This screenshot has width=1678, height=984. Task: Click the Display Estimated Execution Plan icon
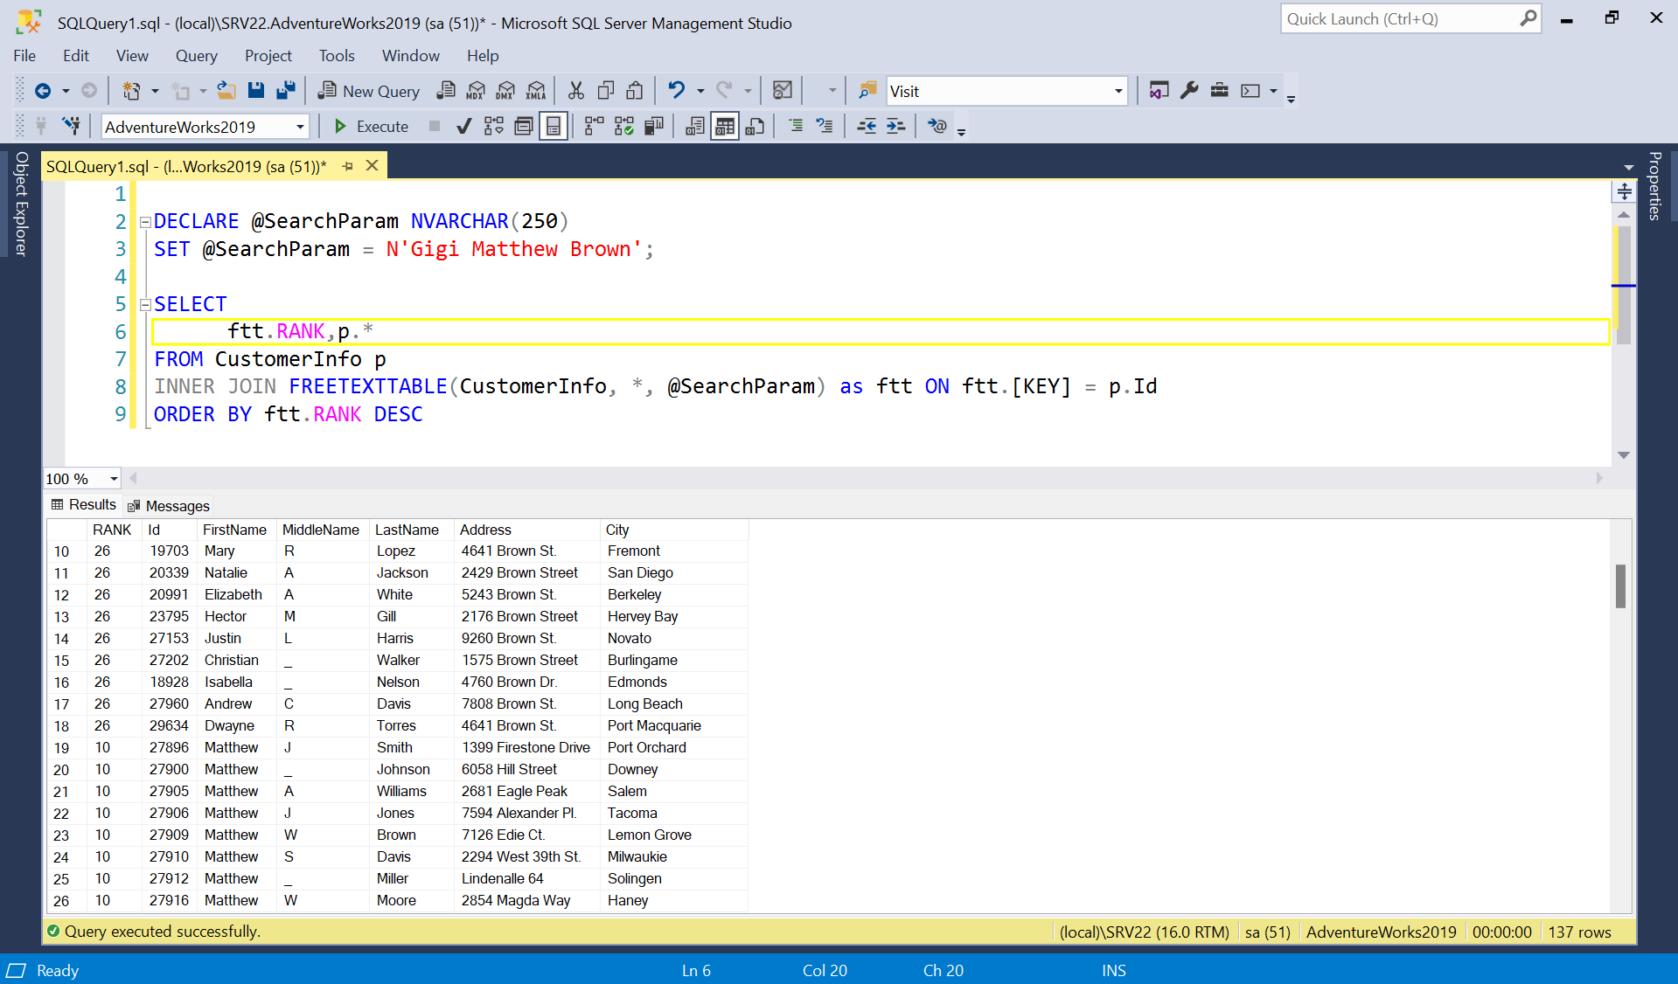(x=494, y=127)
